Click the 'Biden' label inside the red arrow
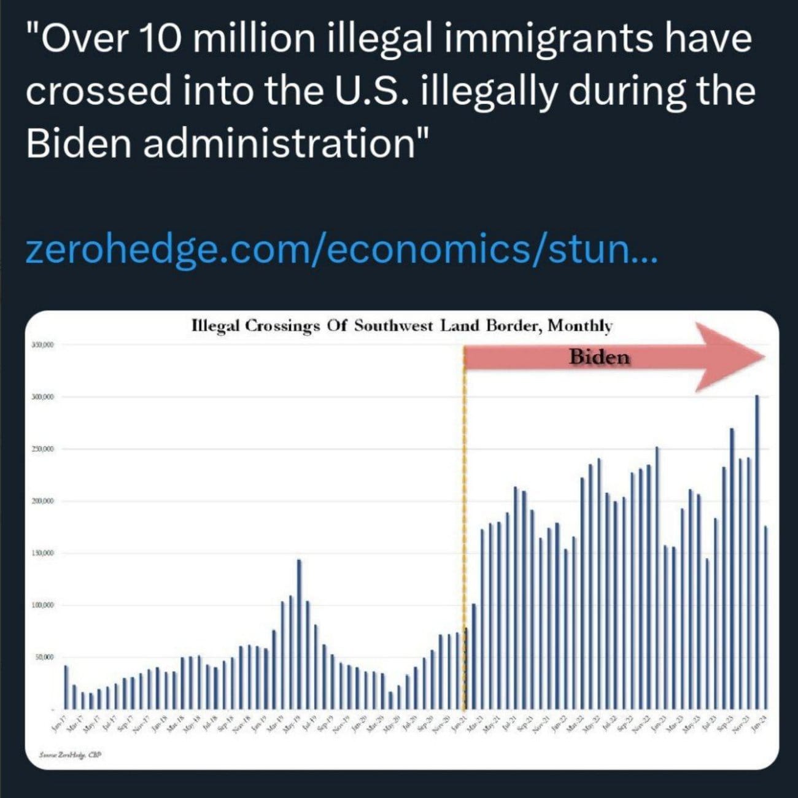The width and height of the screenshot is (798, 798). pos(599,357)
